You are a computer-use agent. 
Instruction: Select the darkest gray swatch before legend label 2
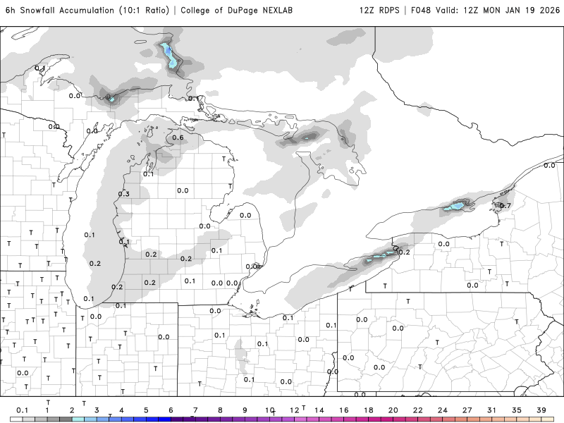pyautogui.click(x=66, y=419)
